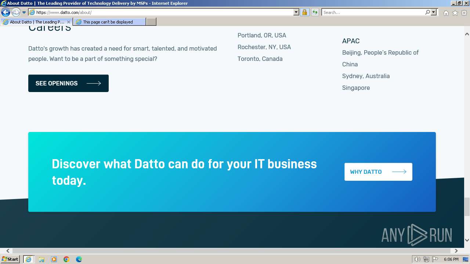Click the WHY DATTO button
470x264 pixels.
pos(378,172)
